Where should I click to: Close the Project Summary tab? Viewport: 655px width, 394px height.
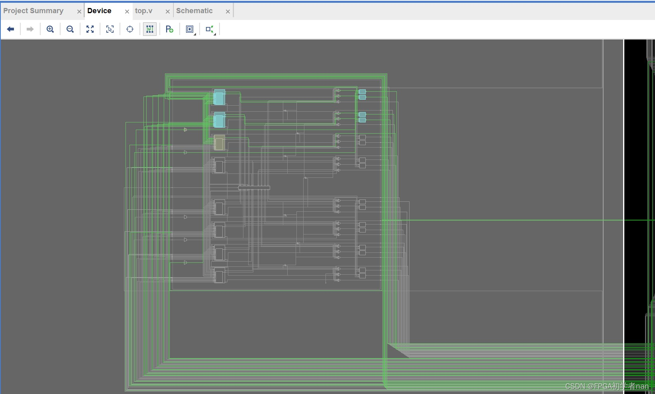pos(79,11)
